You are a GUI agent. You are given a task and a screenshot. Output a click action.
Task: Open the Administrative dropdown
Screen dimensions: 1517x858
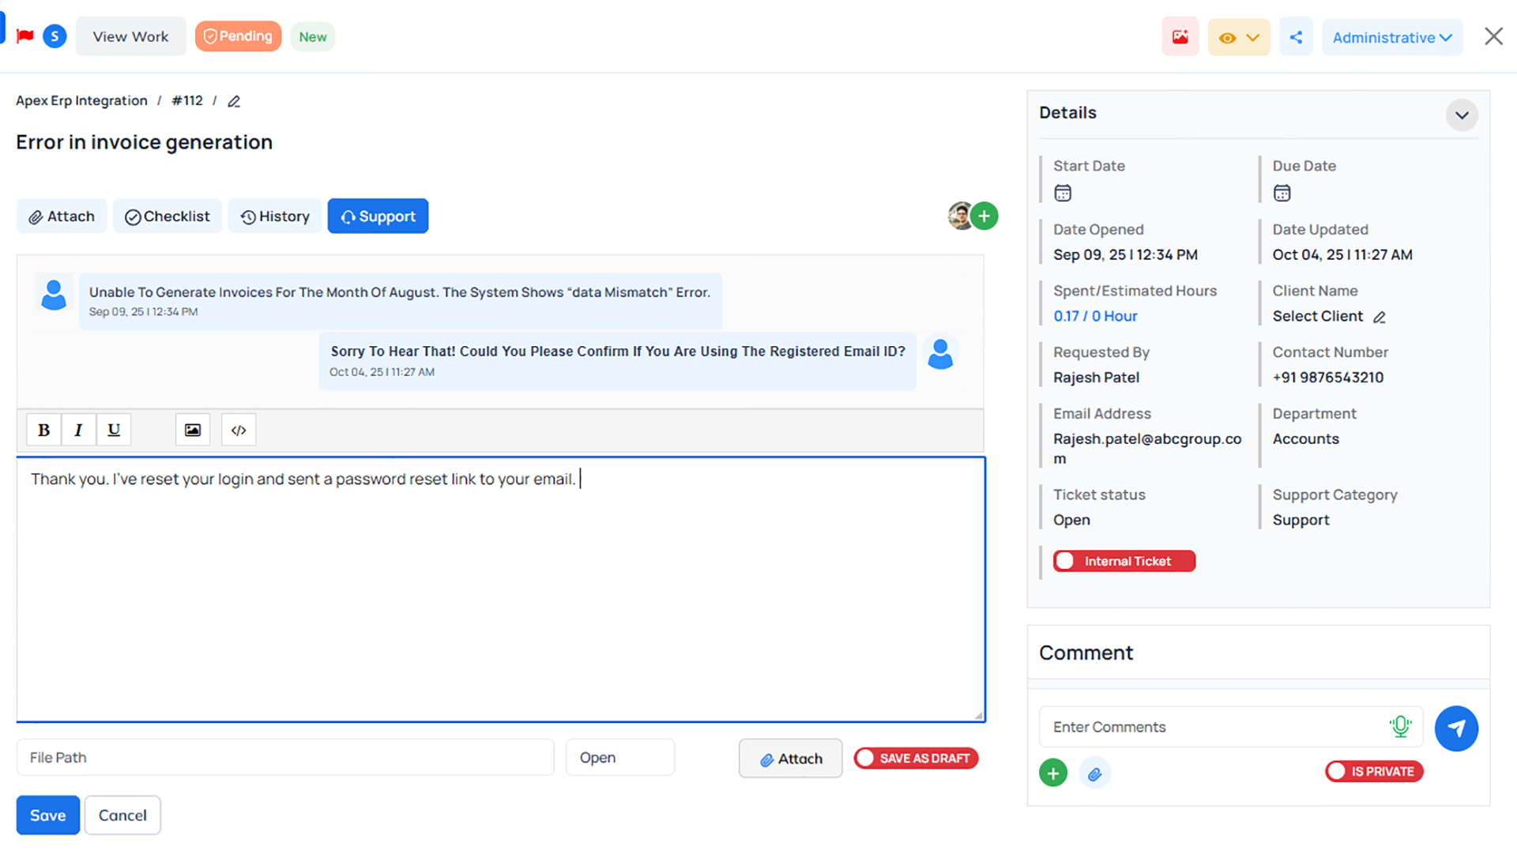point(1391,37)
